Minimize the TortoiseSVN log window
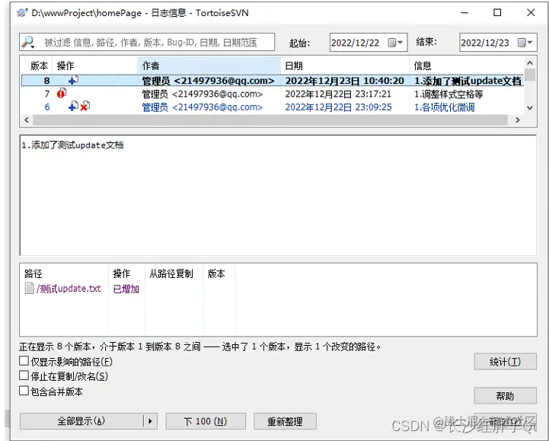Image resolution: width=549 pixels, height=441 pixels. [464, 13]
